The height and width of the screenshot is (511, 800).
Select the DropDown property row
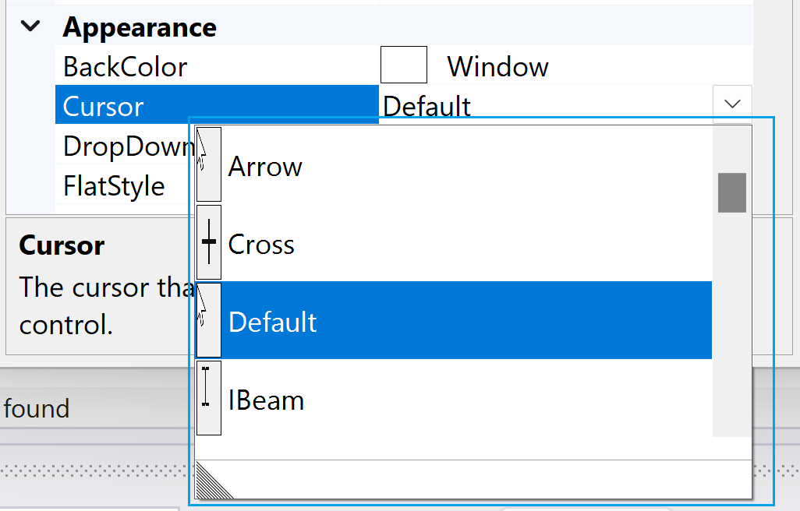pyautogui.click(x=125, y=146)
